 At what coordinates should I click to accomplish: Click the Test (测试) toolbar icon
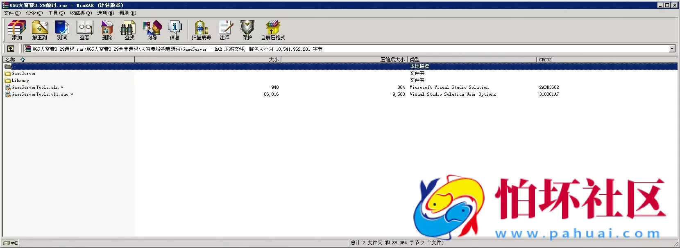tap(62, 30)
